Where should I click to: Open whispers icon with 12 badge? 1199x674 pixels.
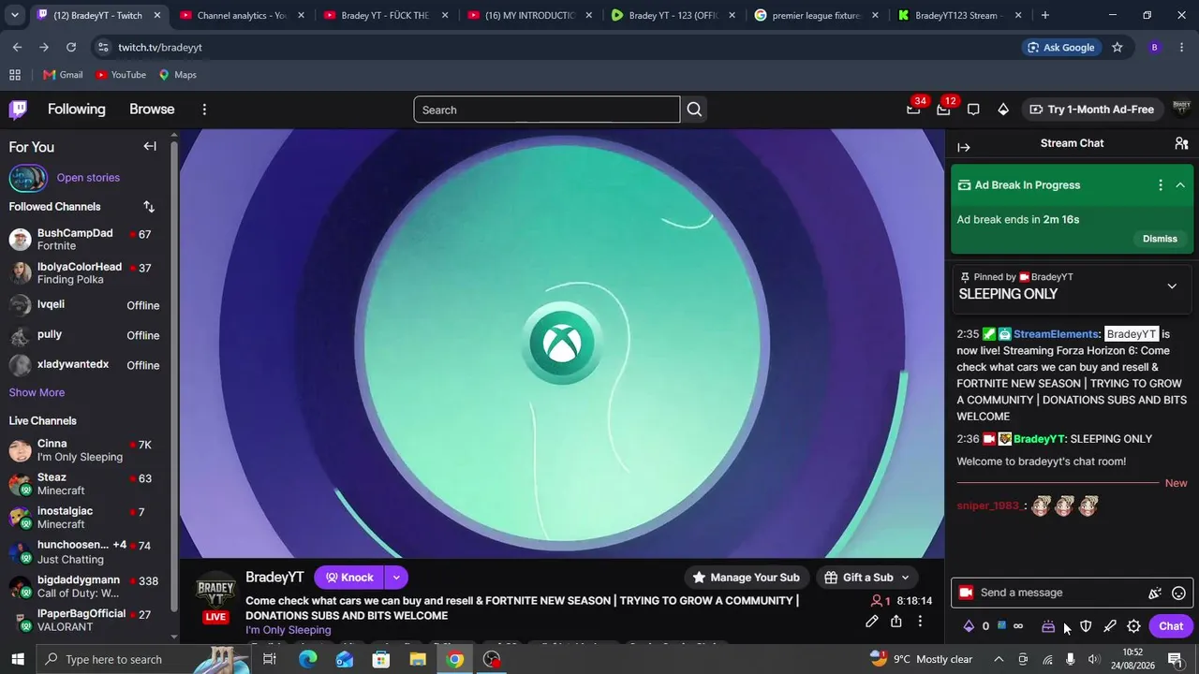[943, 110]
